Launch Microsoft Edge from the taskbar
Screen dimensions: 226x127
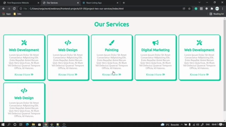pos(27,125)
